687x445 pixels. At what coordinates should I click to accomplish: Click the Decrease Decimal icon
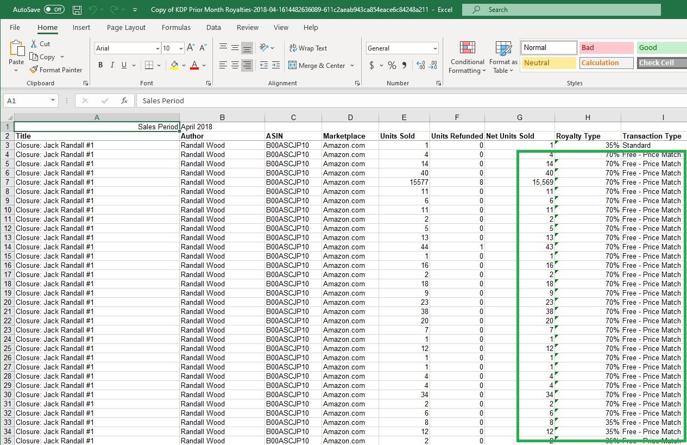click(433, 65)
